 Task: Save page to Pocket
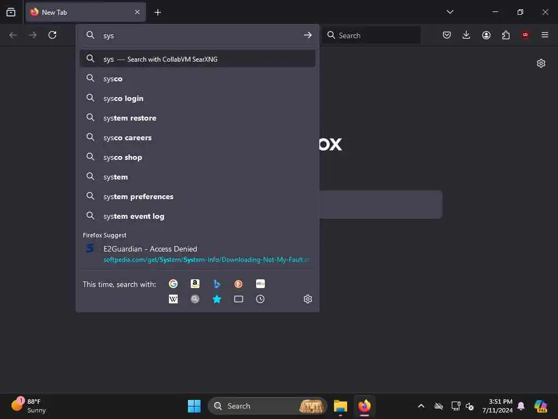[447, 35]
